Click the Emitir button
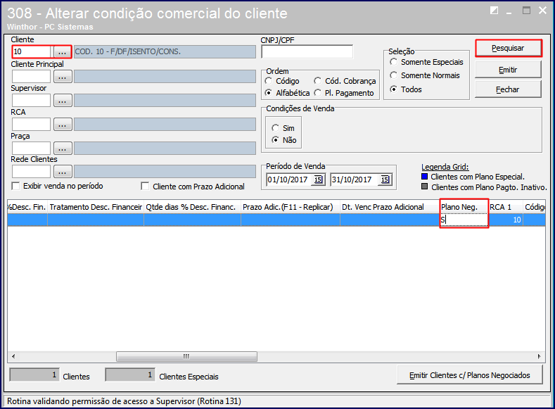Viewport: 555px width, 409px height. pyautogui.click(x=508, y=70)
